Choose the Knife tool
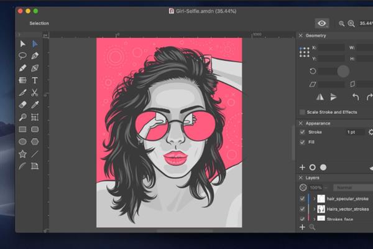373x249 pixels. coord(22,93)
